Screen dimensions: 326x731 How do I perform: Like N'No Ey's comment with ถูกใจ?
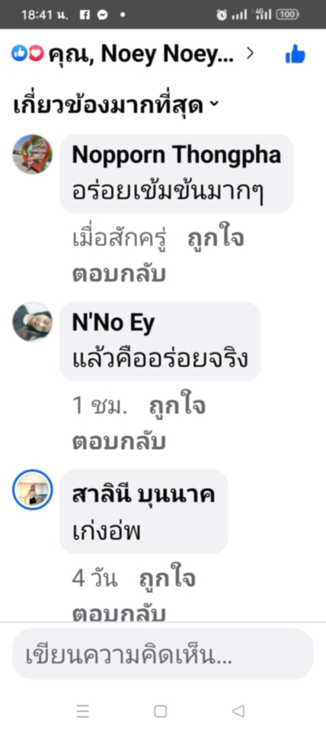(x=177, y=407)
